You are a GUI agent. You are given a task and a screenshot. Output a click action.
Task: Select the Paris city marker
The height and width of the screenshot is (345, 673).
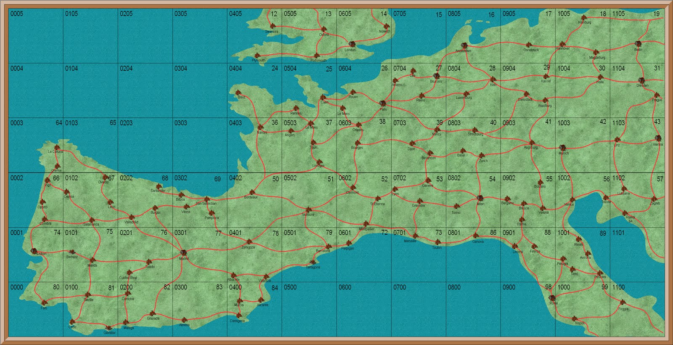pyautogui.click(x=383, y=103)
